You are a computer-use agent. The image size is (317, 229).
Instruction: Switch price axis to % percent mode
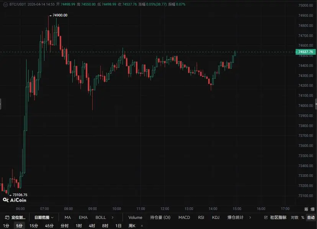(x=303, y=218)
